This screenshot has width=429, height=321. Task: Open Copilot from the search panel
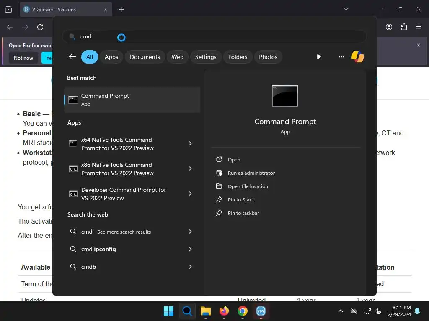[358, 57]
